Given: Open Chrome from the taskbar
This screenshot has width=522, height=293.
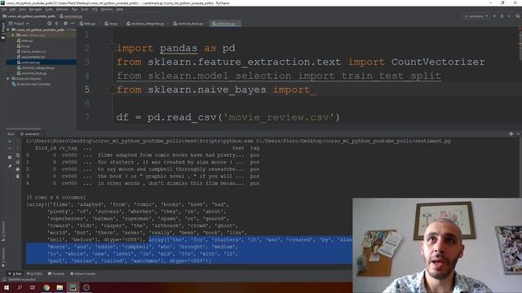Looking at the screenshot, I should 46,287.
